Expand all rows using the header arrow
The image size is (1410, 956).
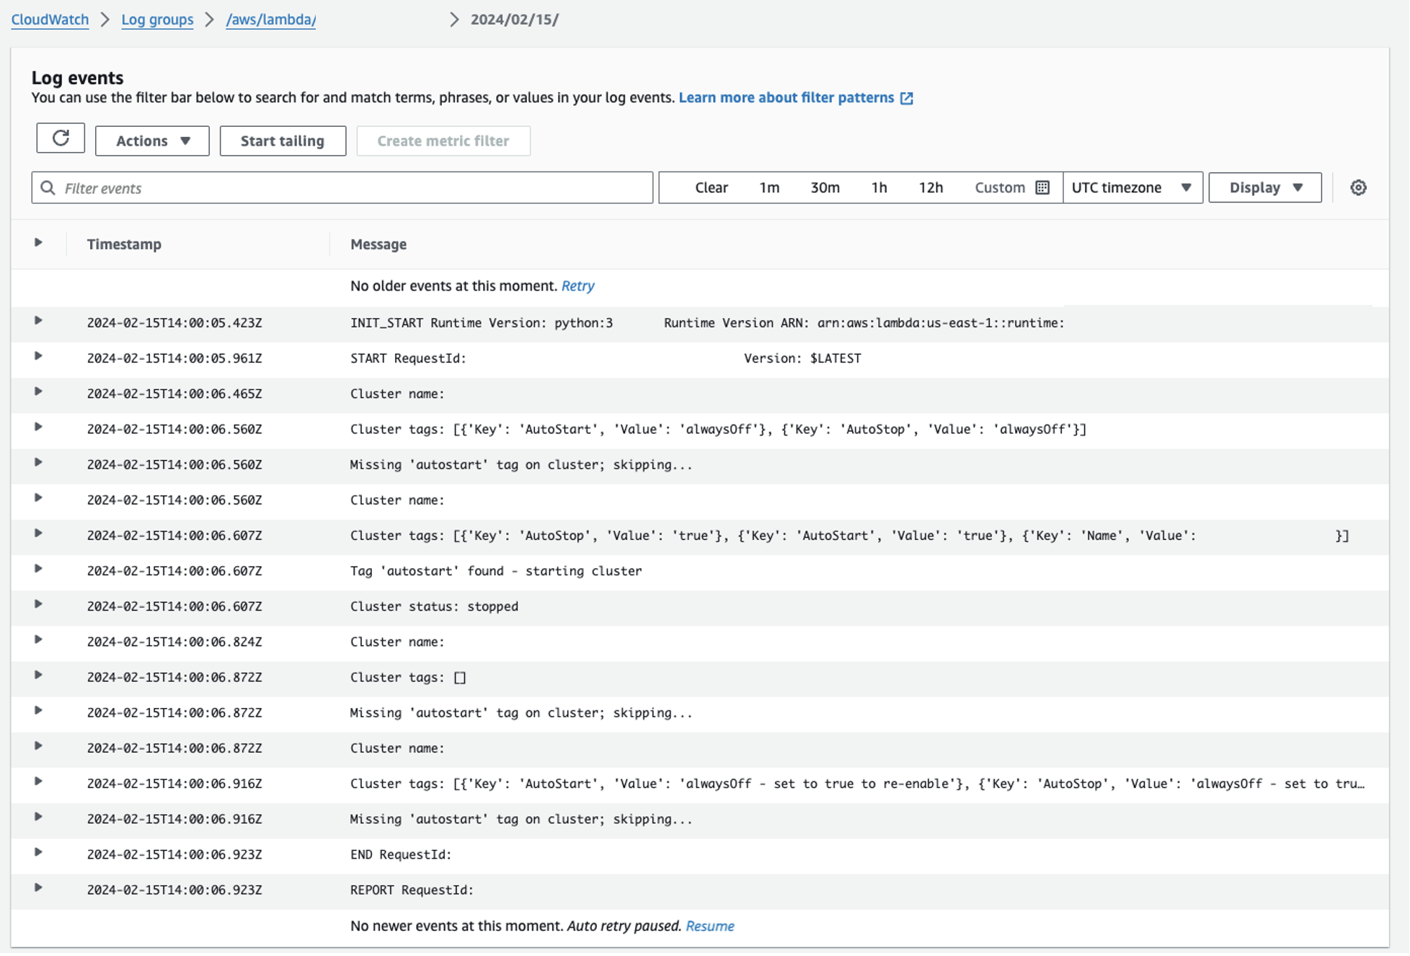coord(38,243)
